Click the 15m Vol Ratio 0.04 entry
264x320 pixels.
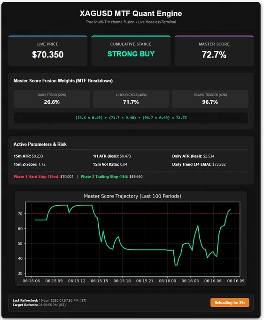(x=110, y=164)
